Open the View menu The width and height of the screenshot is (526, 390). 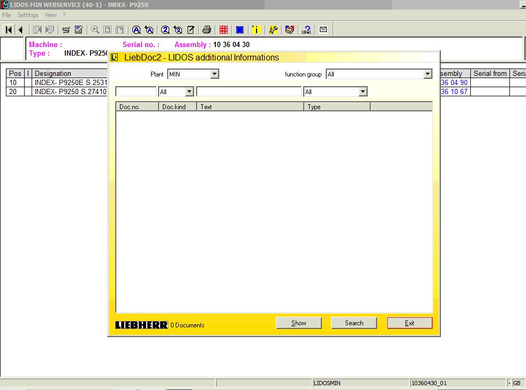50,15
